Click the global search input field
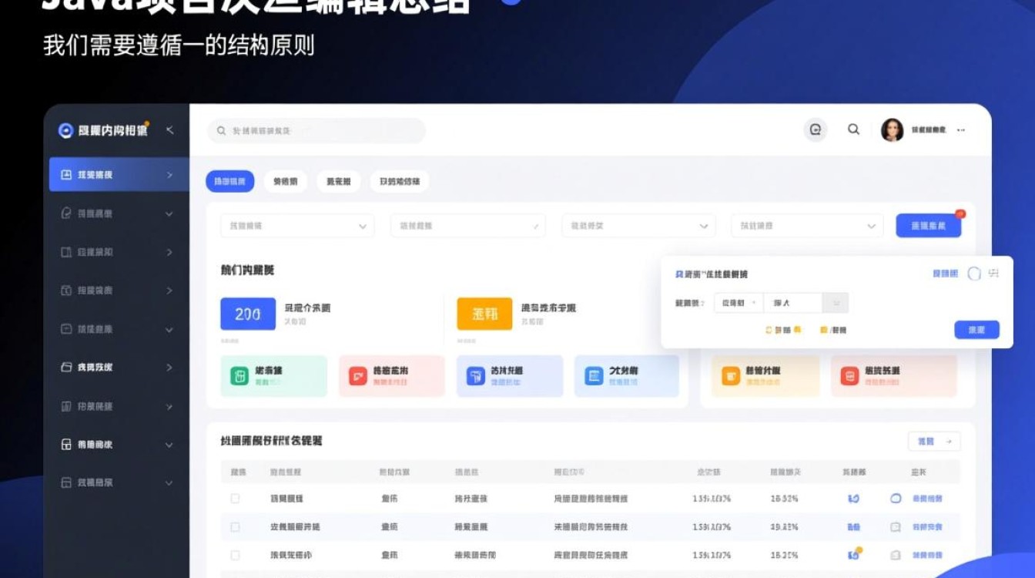1035x578 pixels. [x=316, y=130]
